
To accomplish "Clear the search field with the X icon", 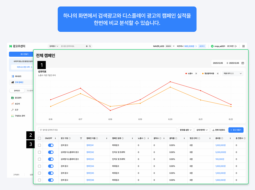I will point(87,46).
